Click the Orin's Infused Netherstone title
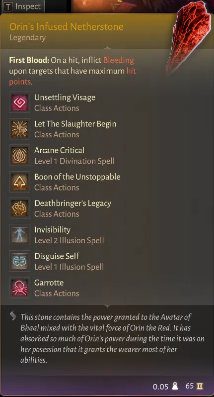Screen dimensions: 214x397 [x=67, y=26]
